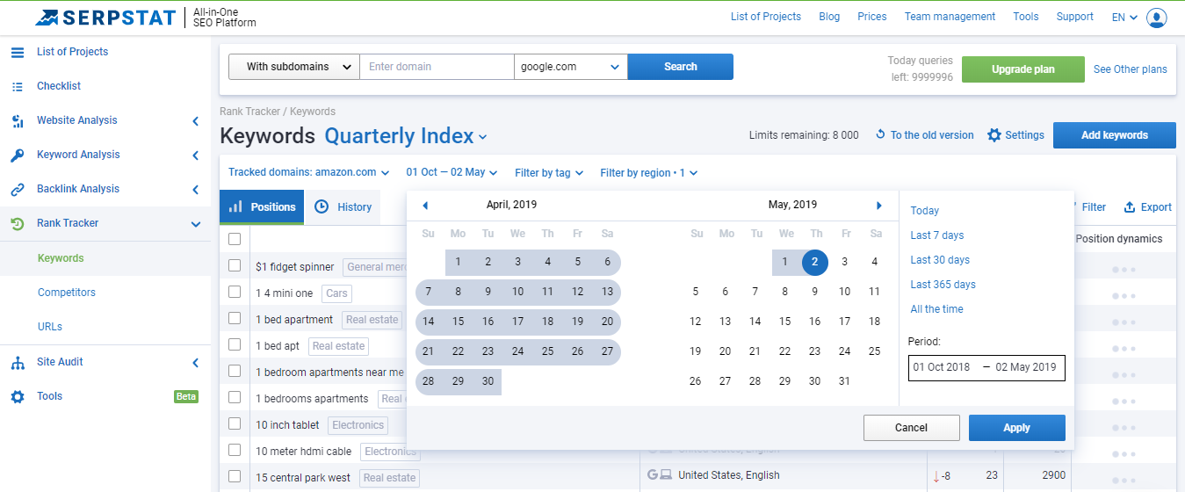
Task: Open the EN language dropdown
Action: point(1124,17)
